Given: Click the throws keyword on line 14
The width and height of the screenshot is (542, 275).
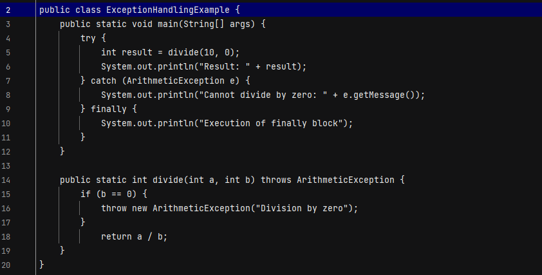Looking at the screenshot, I should point(276,180).
